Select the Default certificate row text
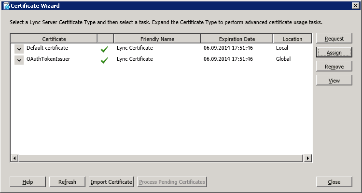 47,48
